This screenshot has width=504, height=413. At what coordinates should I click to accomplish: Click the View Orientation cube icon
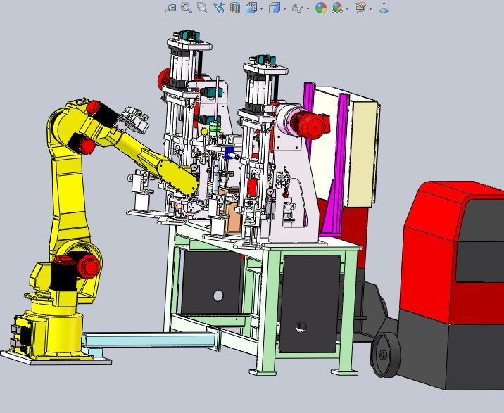pos(251,8)
